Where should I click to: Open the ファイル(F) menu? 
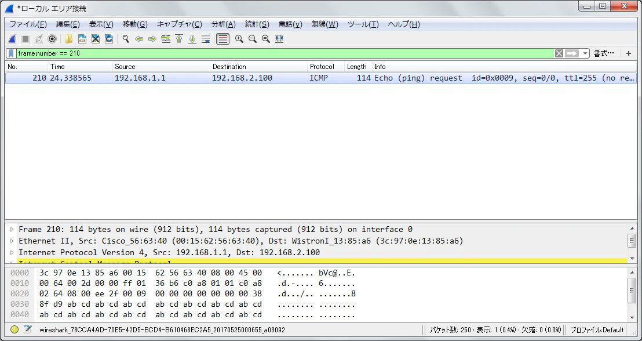coord(28,24)
